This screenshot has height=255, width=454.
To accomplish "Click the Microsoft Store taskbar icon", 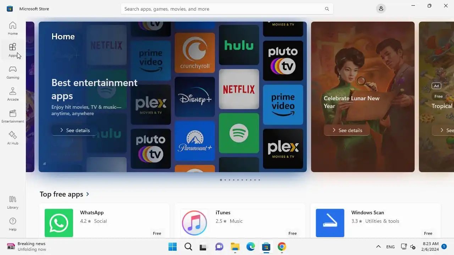I will [266, 246].
